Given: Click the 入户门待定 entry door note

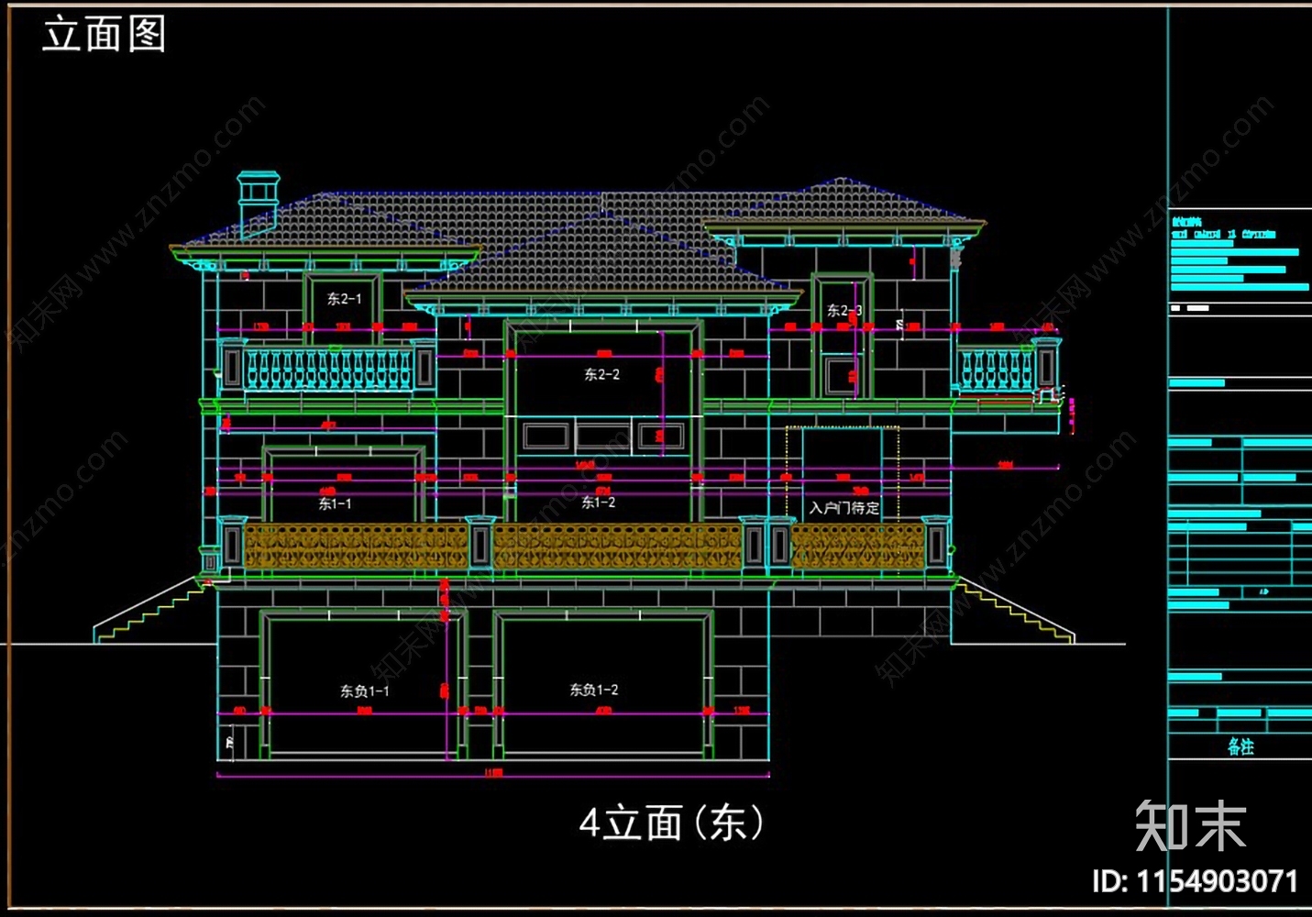Looking at the screenshot, I should coord(843,508).
